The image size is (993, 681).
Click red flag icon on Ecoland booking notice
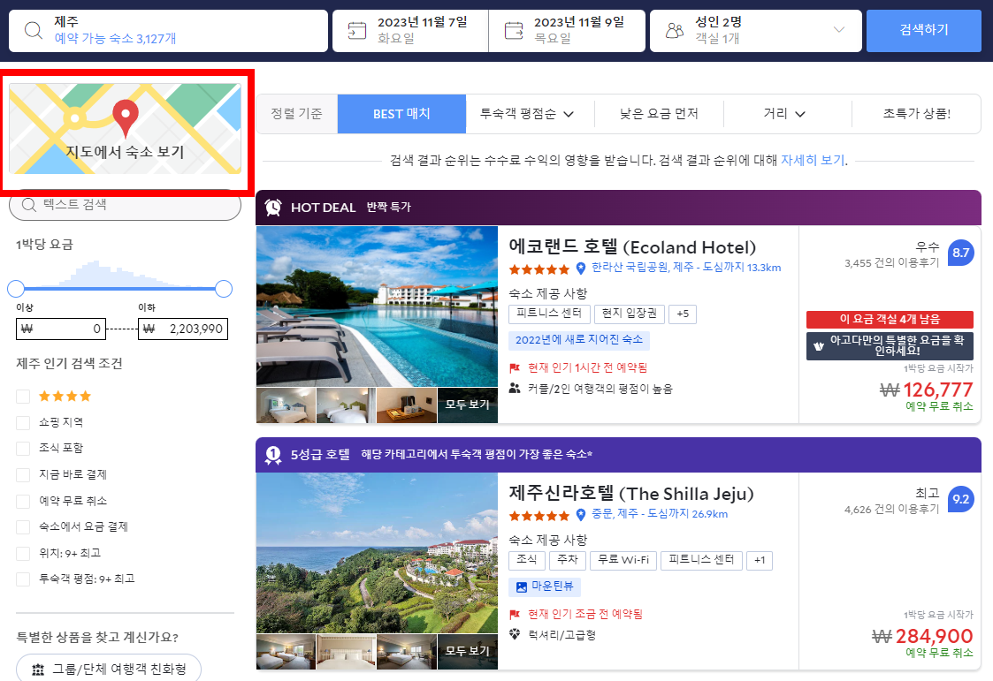515,368
